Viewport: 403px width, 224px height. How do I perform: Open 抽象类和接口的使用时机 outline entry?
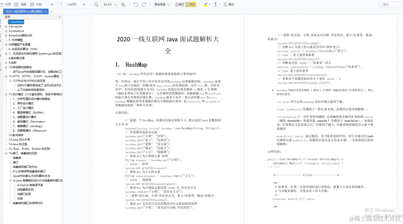click(28, 203)
